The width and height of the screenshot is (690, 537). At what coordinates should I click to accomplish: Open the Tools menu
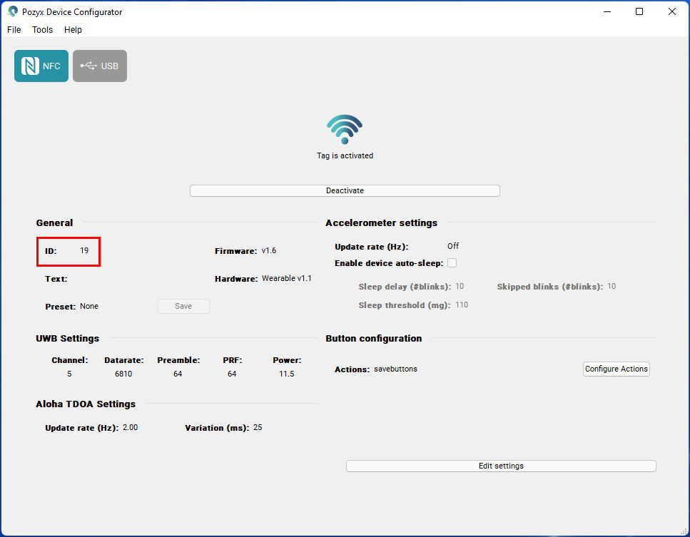tap(43, 30)
